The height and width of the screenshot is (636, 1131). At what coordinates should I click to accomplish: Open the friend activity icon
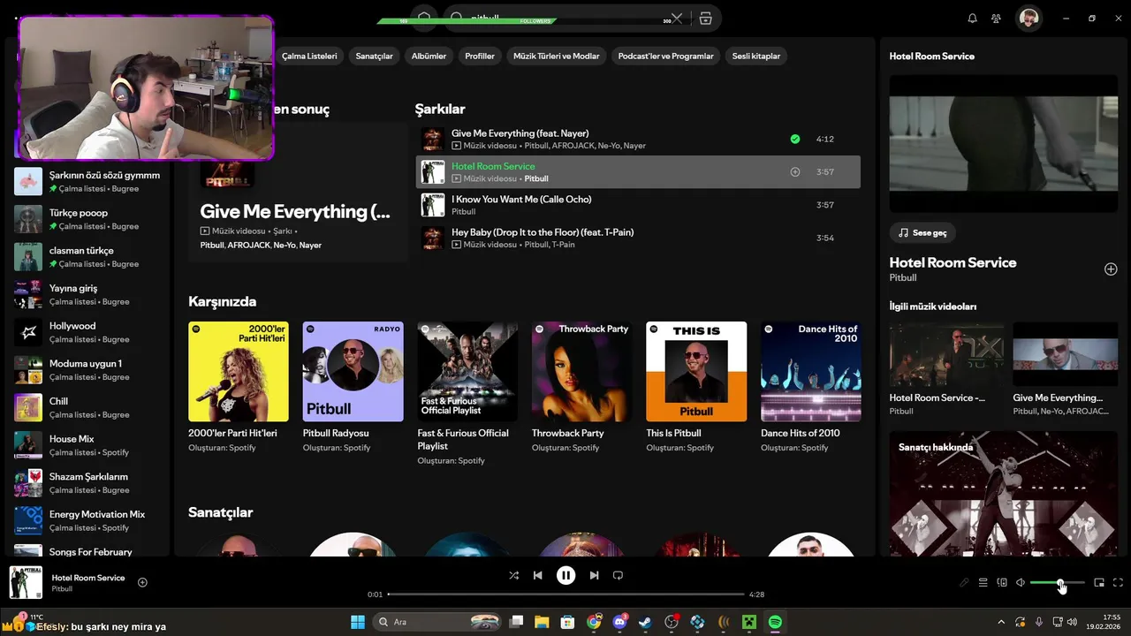tap(996, 19)
